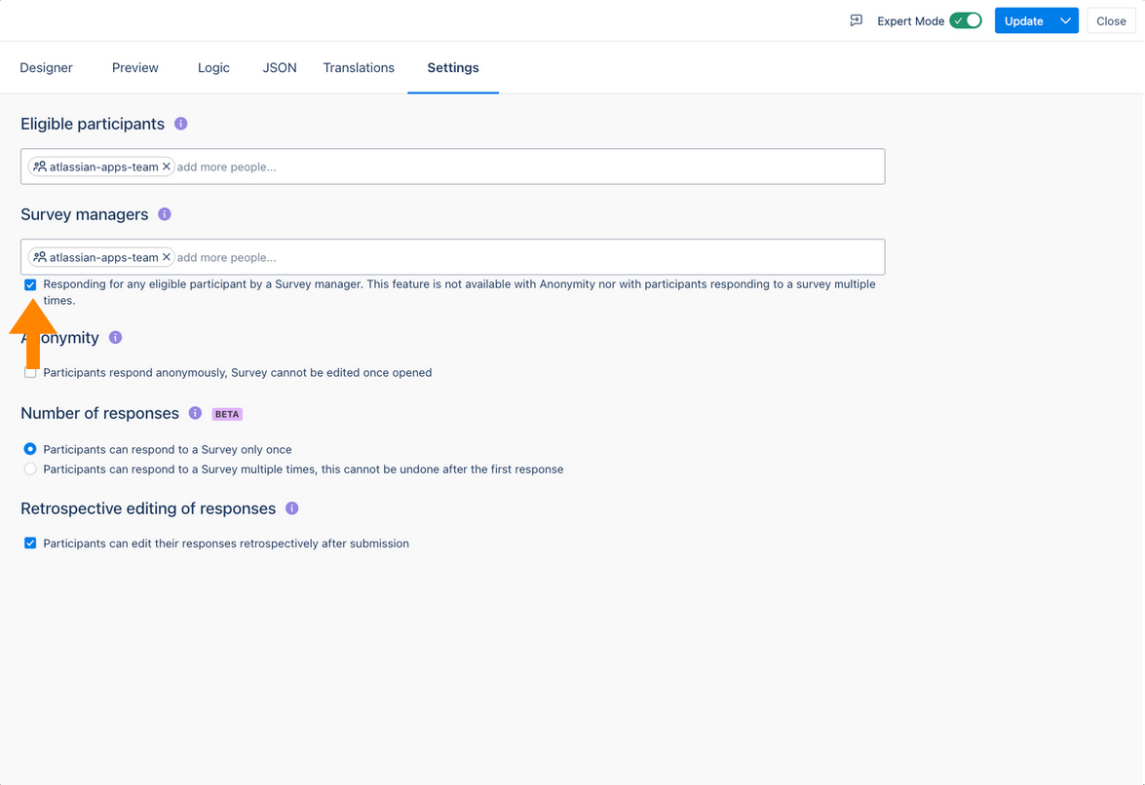Click info icon beside Survey managers heading
The width and height of the screenshot is (1145, 785).
165,214
